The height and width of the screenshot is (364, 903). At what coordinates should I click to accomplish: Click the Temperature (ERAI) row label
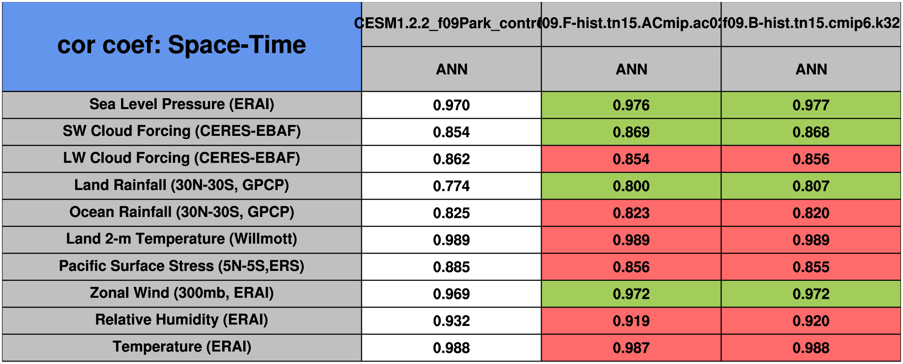tap(182, 347)
